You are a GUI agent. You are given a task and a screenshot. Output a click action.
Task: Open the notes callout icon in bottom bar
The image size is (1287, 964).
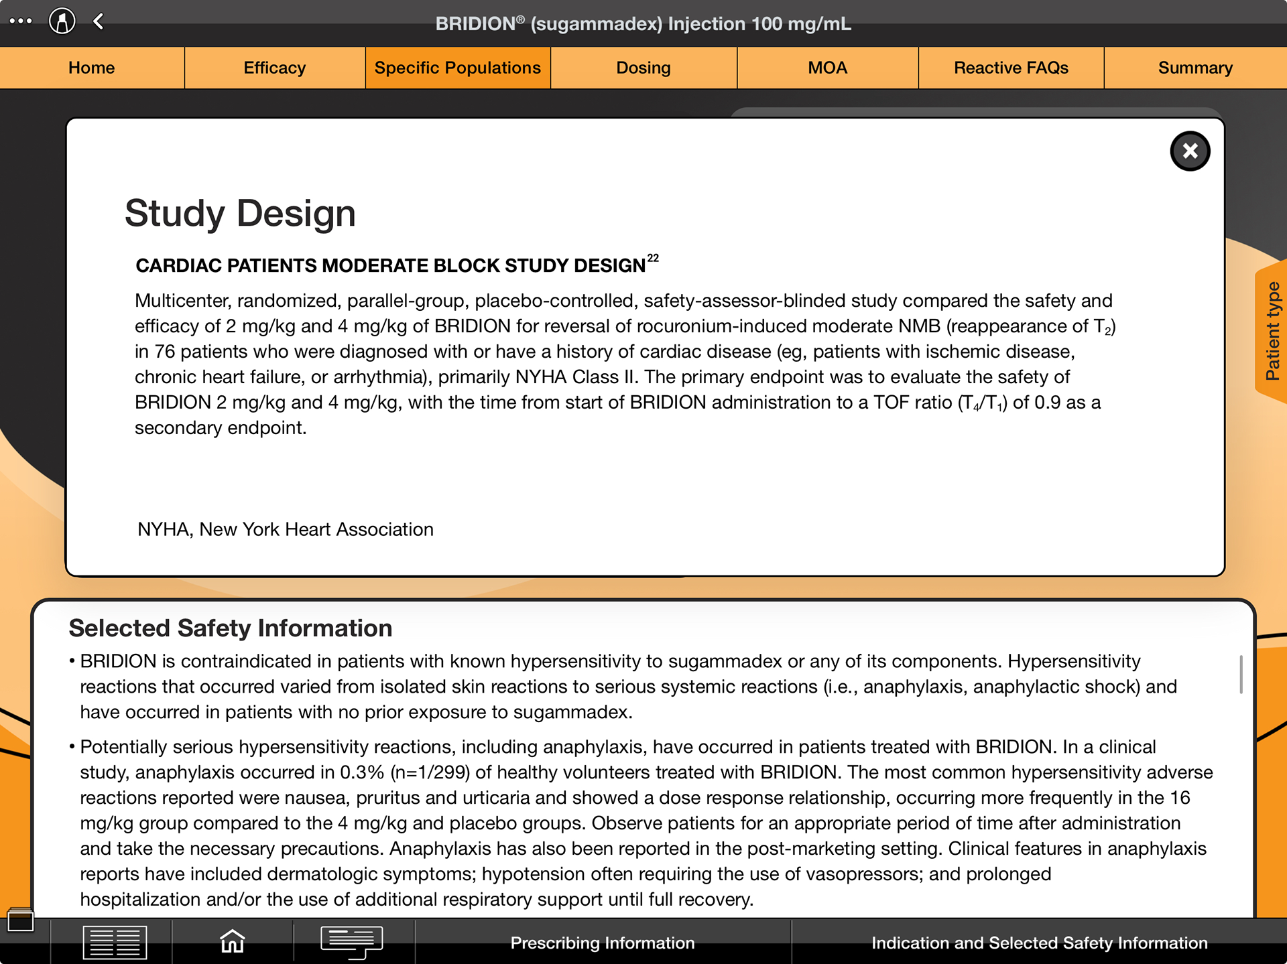352,942
